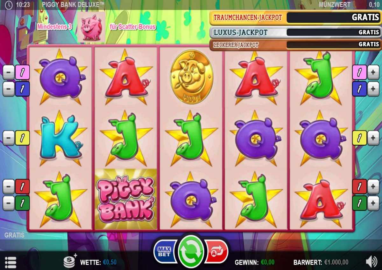
Task: Start autoplay with the red button
Action: coord(217,252)
